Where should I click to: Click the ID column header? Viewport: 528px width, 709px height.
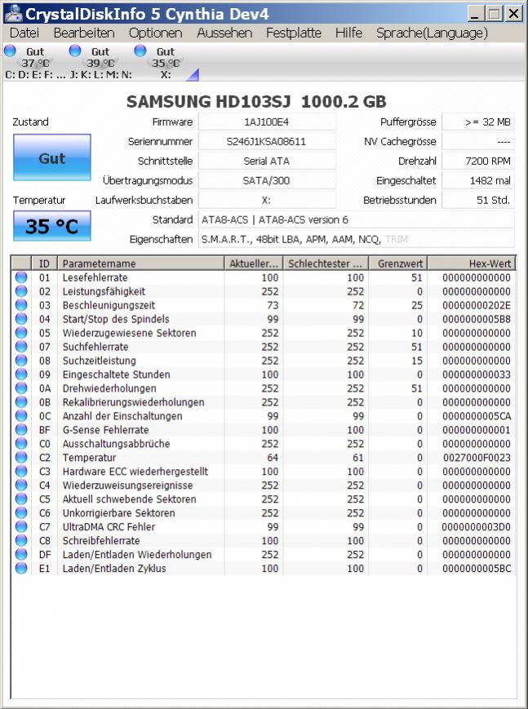pos(44,264)
